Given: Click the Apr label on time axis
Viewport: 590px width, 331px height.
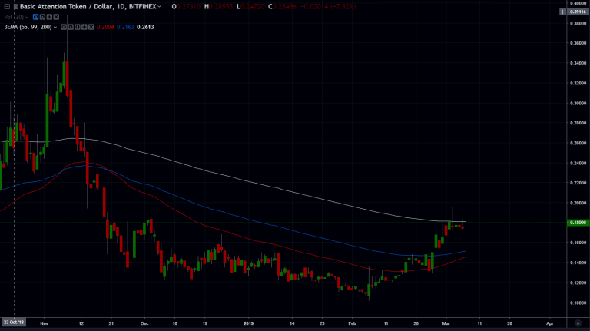Looking at the screenshot, I should (x=550, y=323).
